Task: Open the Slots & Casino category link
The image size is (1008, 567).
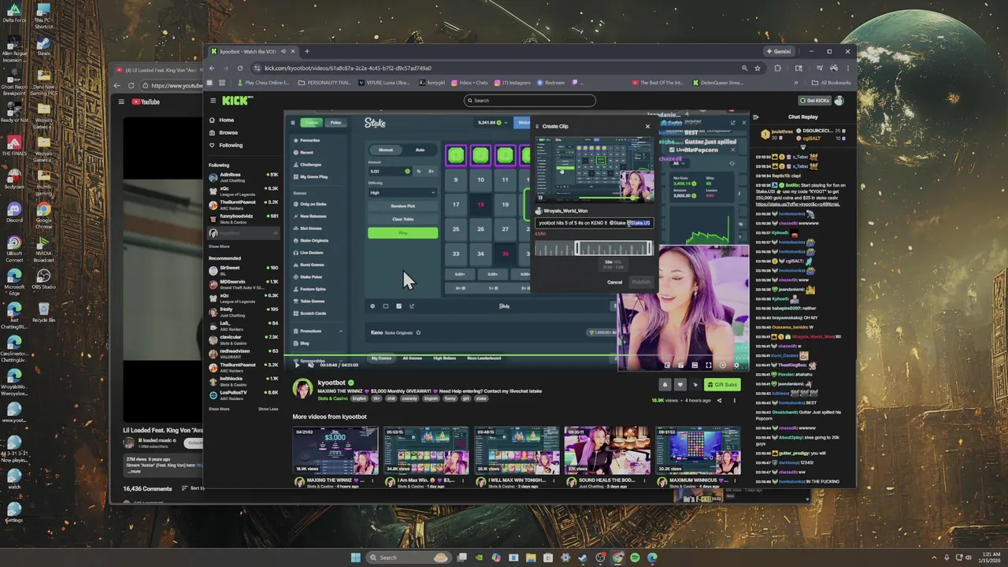Action: tap(333, 398)
